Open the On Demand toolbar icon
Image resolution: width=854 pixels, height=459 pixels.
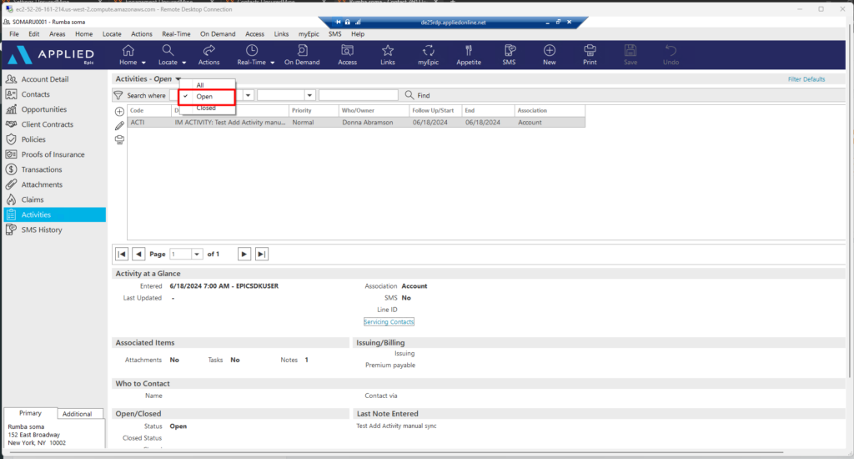(302, 51)
